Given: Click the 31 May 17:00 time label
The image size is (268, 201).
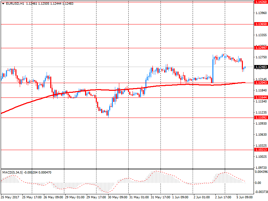Looking at the screenshot, I should pos(160,197).
